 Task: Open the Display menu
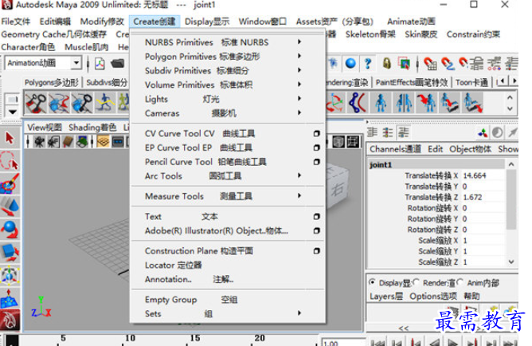tap(207, 22)
